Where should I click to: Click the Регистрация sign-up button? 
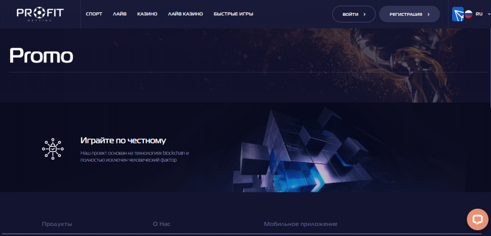(409, 14)
